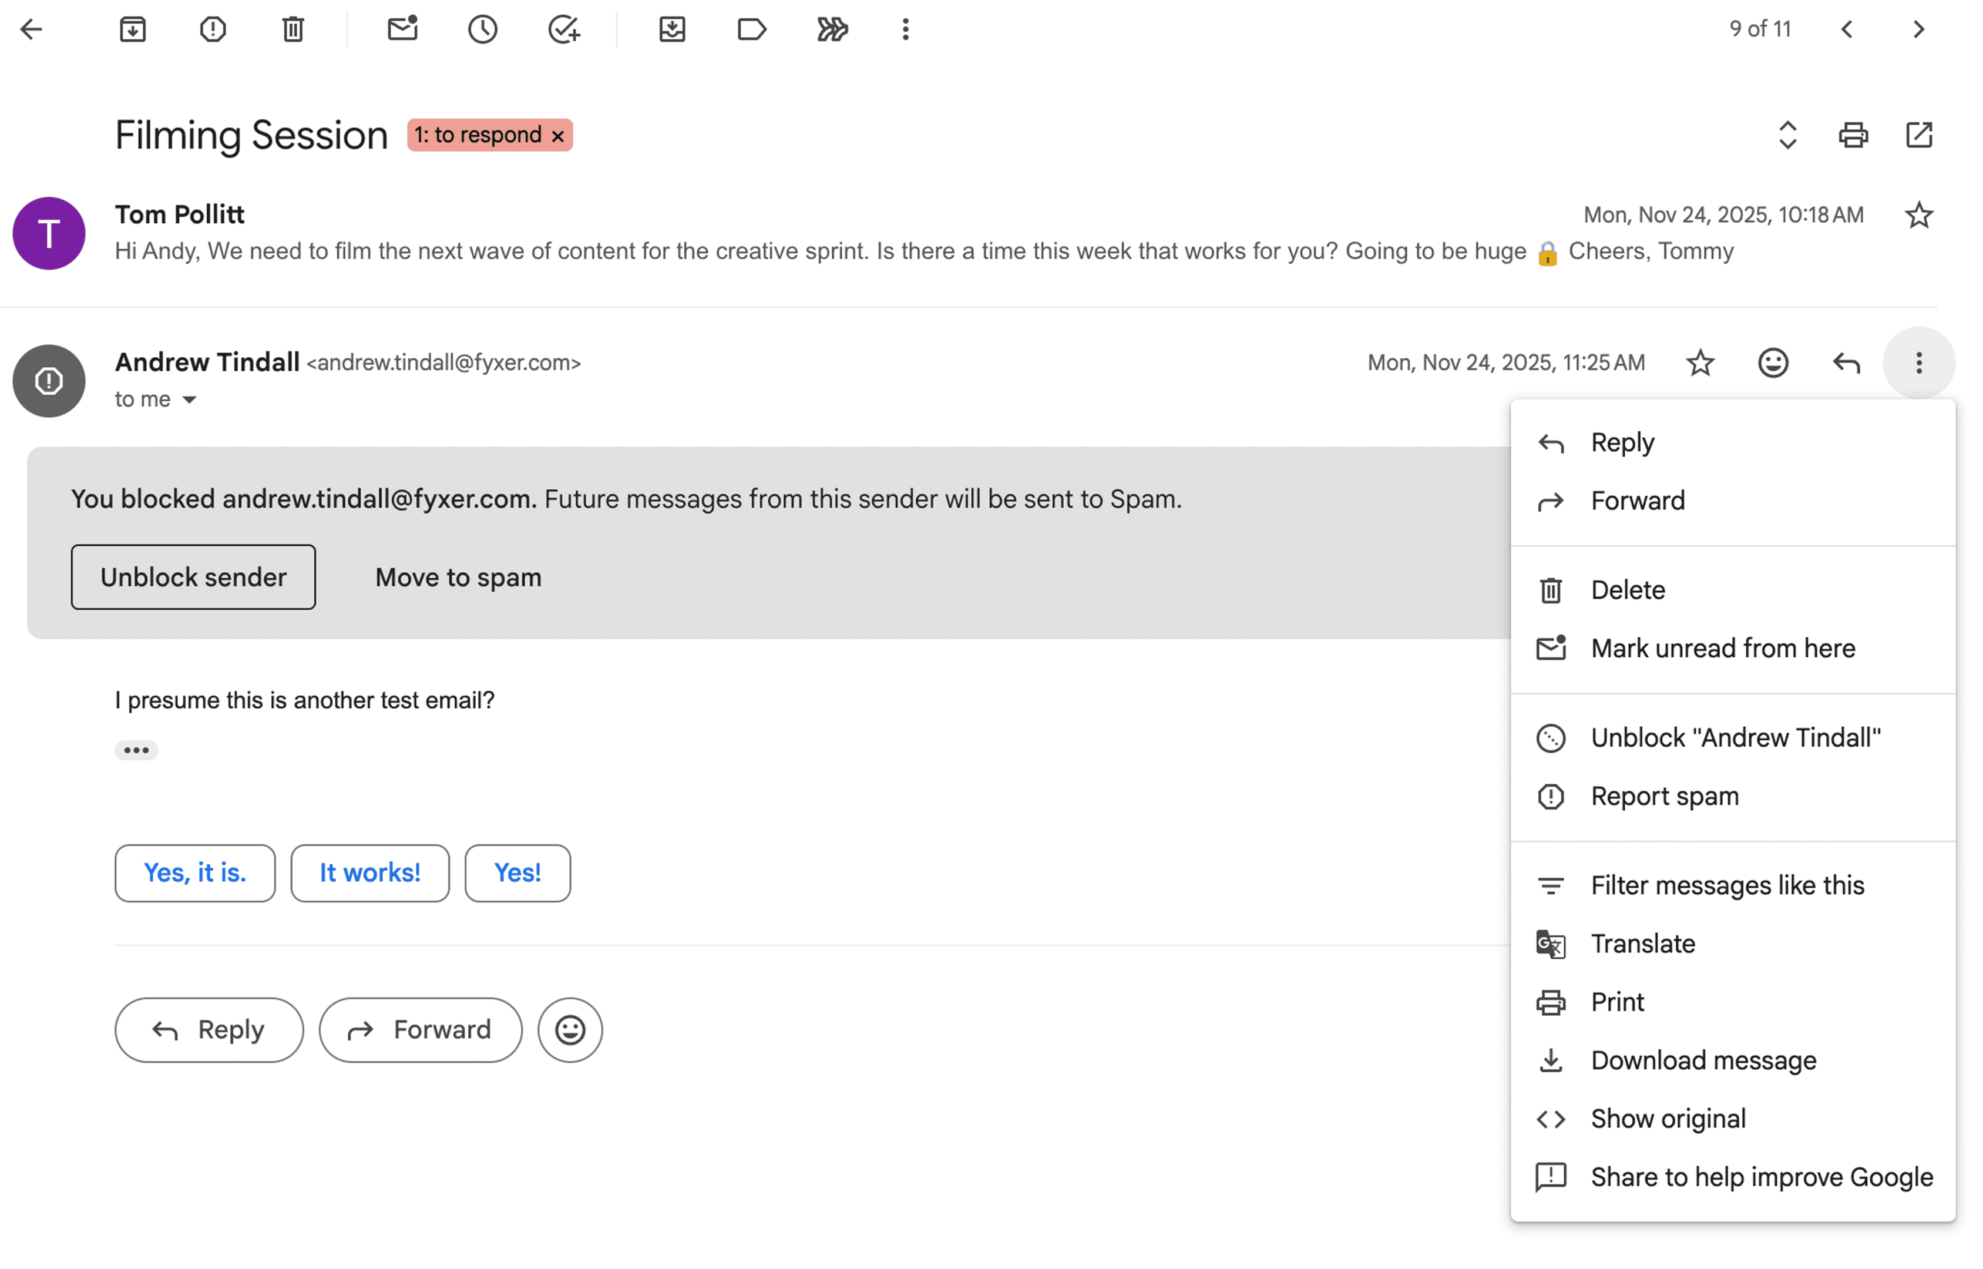Screen dimensions: 1983x1269
Task: Click Tom Pollitt's purple avatar
Action: pos(49,233)
